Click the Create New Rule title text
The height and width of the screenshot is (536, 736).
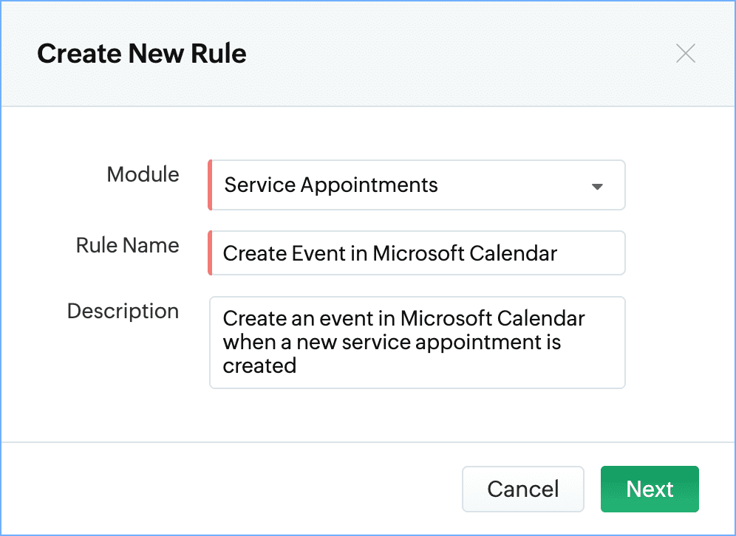[x=142, y=53]
